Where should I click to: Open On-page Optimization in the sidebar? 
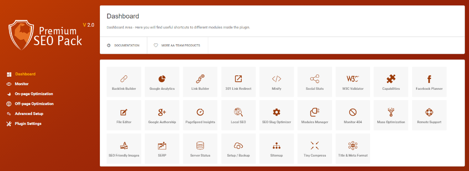[x=30, y=94]
